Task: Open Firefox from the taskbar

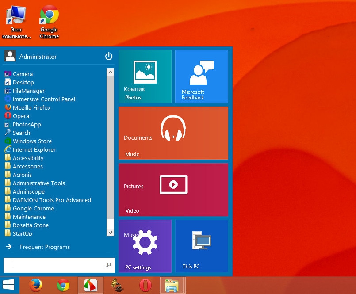Action: [x=36, y=285]
